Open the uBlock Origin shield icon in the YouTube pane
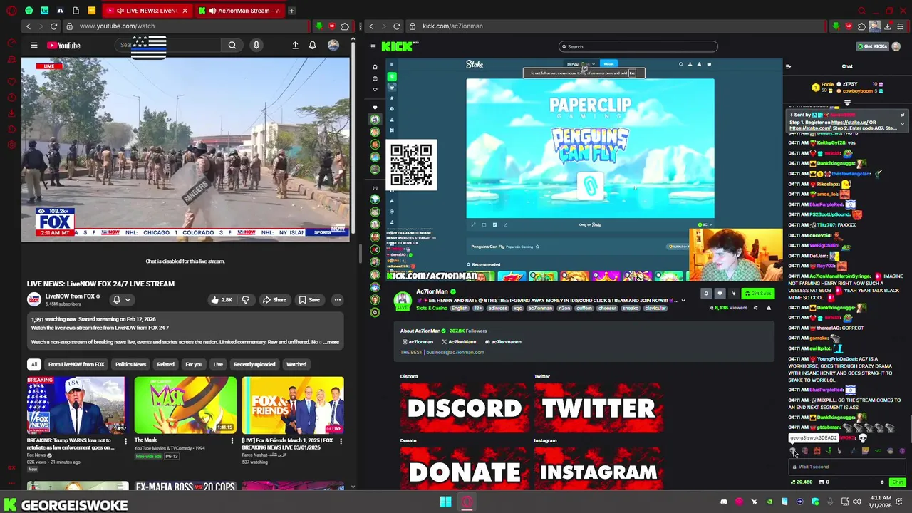 point(331,26)
